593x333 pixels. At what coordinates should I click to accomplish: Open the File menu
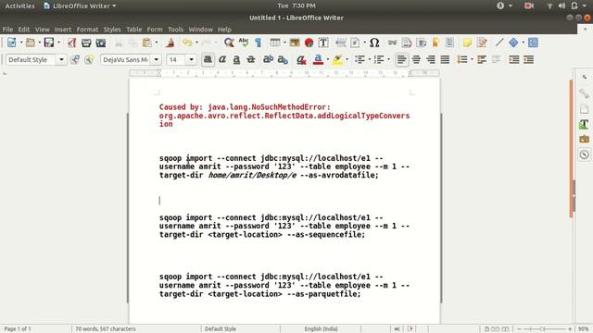point(7,29)
